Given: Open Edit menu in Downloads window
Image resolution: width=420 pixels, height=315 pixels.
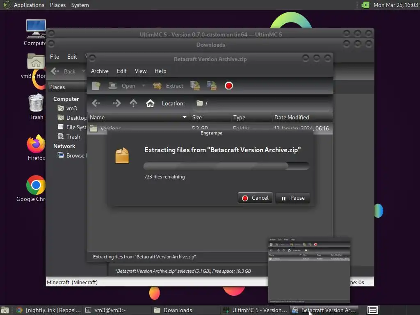Looking at the screenshot, I should (72, 57).
